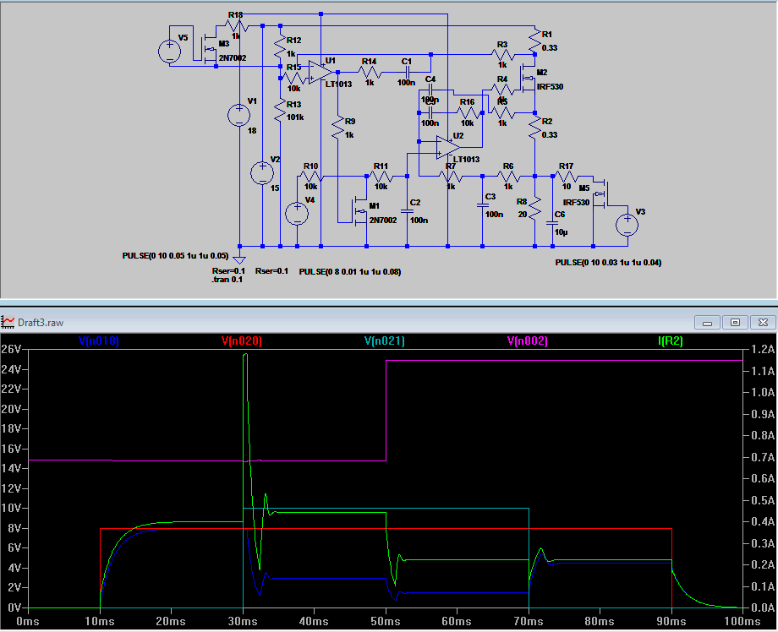The image size is (778, 632).
Task: Click the R8 20 ohm resistor
Action: (534, 208)
